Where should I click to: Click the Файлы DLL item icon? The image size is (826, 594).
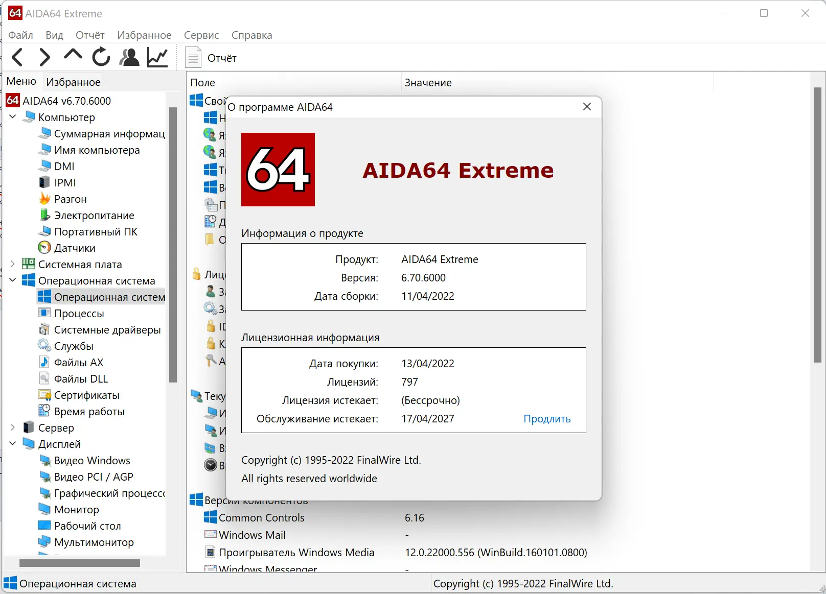point(45,378)
